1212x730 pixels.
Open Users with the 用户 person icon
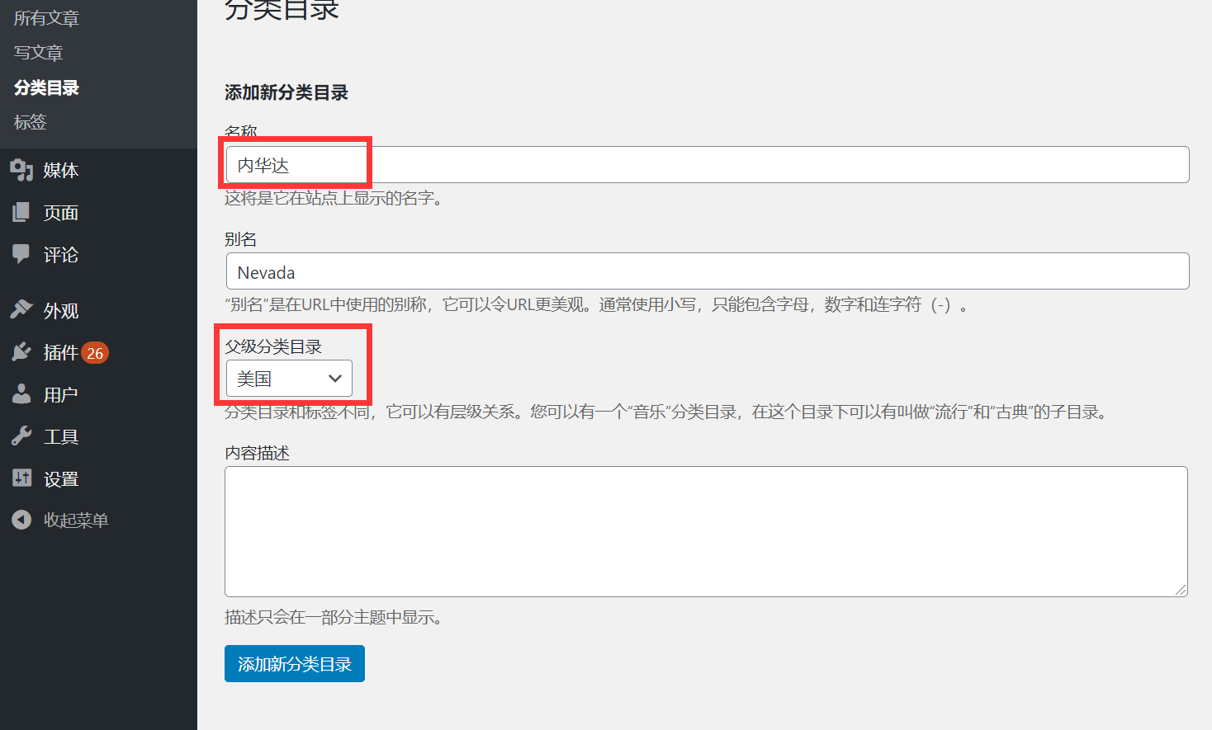tap(21, 394)
